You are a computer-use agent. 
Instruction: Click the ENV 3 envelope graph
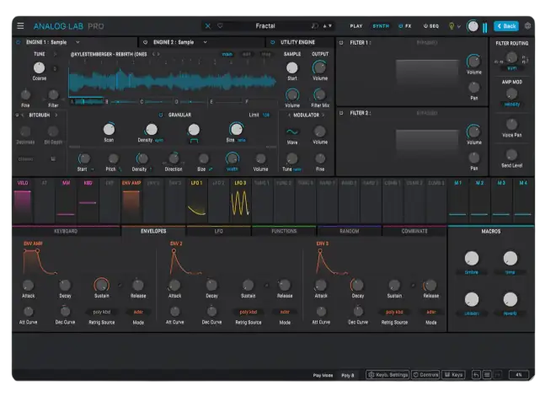(x=332, y=262)
